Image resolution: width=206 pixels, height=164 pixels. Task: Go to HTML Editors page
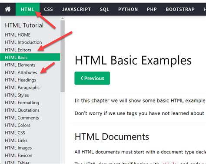coord(18,50)
